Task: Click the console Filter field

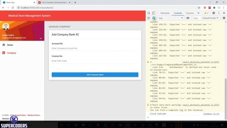Action: click(196, 18)
